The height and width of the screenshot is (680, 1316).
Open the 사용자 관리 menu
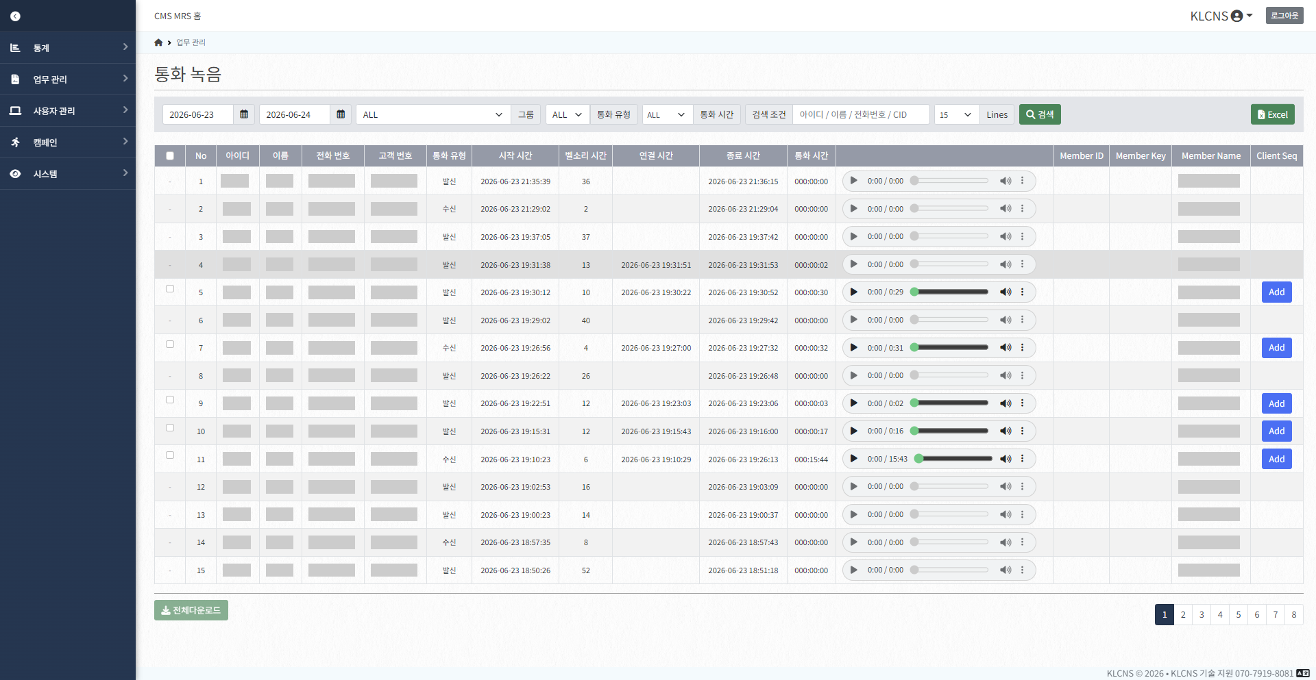click(x=68, y=111)
